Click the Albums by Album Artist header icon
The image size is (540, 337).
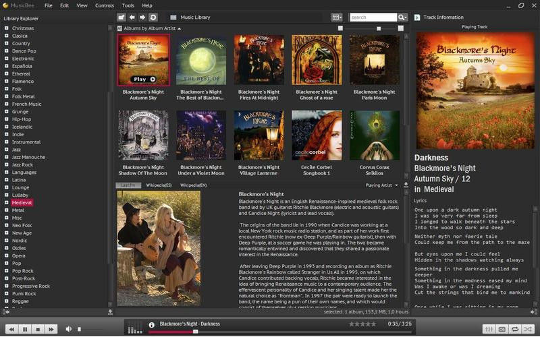point(119,28)
